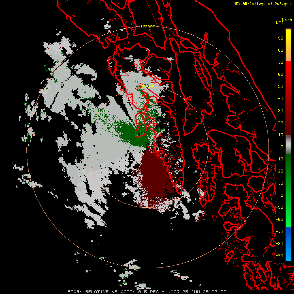Click the [KT] units label

point(279,23)
